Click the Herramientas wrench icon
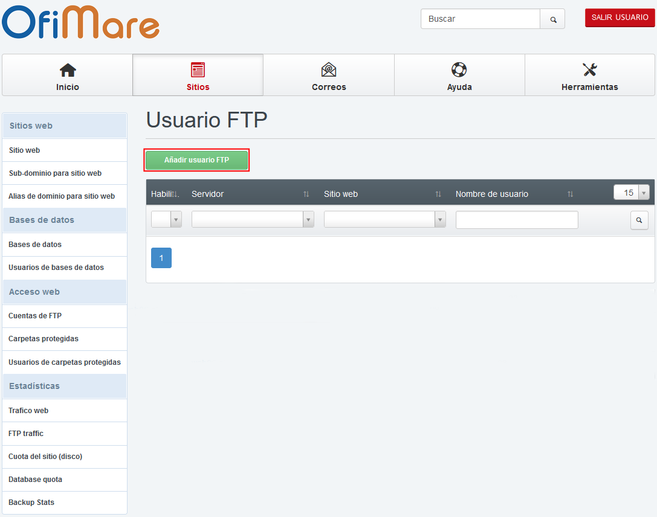This screenshot has width=657, height=517. pyautogui.click(x=589, y=69)
